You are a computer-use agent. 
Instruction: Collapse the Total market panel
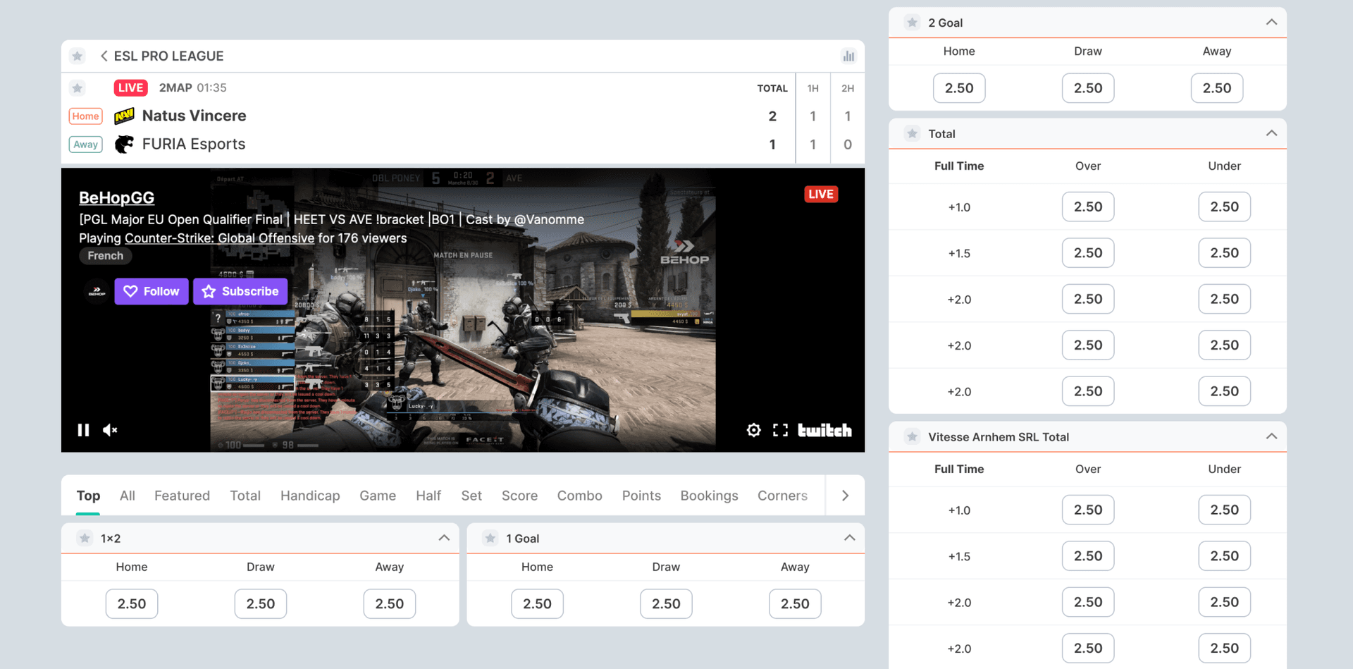1271,133
